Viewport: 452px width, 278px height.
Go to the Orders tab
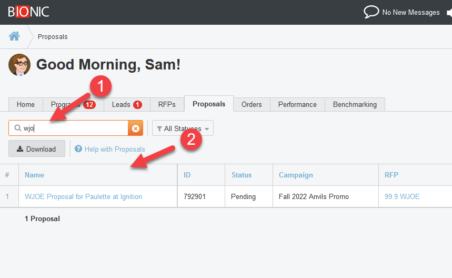pos(252,104)
